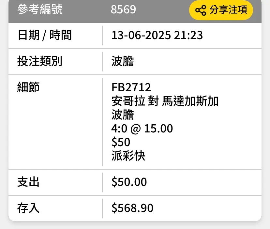Select the reference number 8569

pyautogui.click(x=123, y=9)
